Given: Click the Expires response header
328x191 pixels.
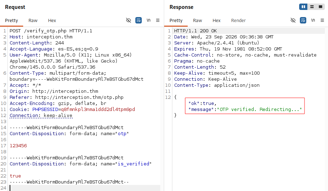Looking at the screenshot, I should [x=228, y=49].
